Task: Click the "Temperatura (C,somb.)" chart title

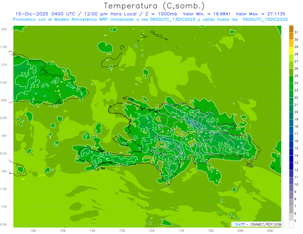Action: coord(154,6)
